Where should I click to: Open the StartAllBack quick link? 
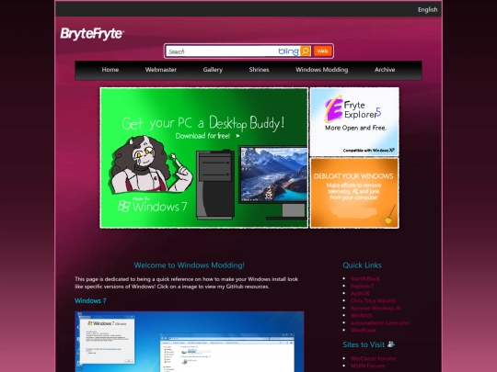click(x=364, y=278)
